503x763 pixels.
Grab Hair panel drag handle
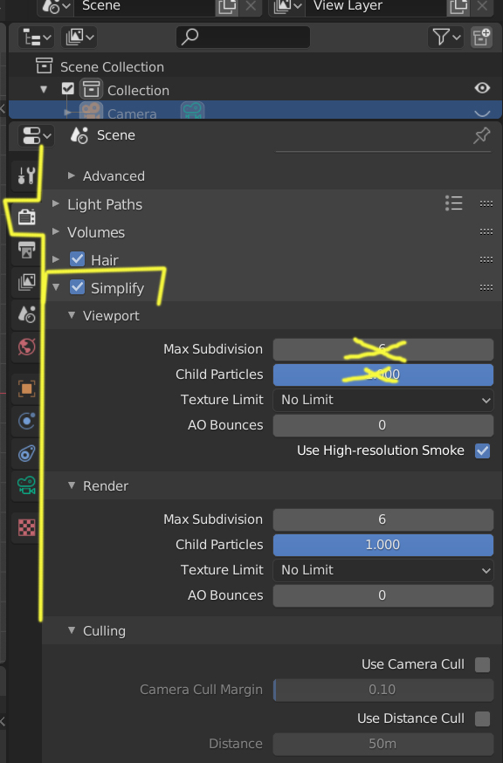tap(486, 260)
